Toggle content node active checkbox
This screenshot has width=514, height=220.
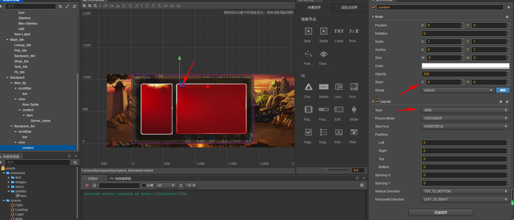coord(374,7)
